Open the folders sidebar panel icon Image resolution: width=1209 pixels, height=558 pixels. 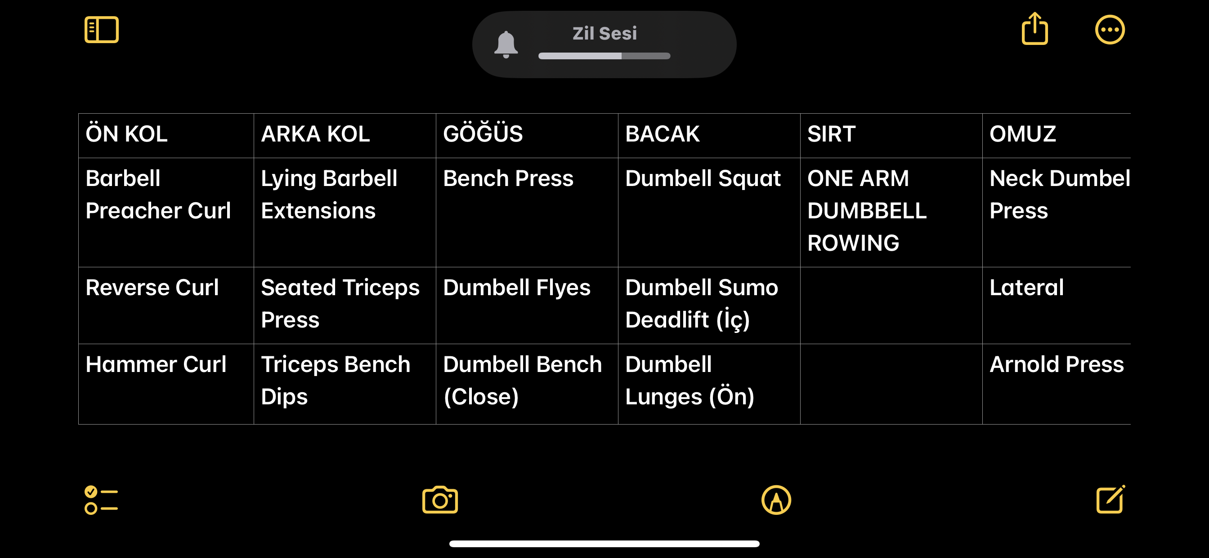coord(101,30)
